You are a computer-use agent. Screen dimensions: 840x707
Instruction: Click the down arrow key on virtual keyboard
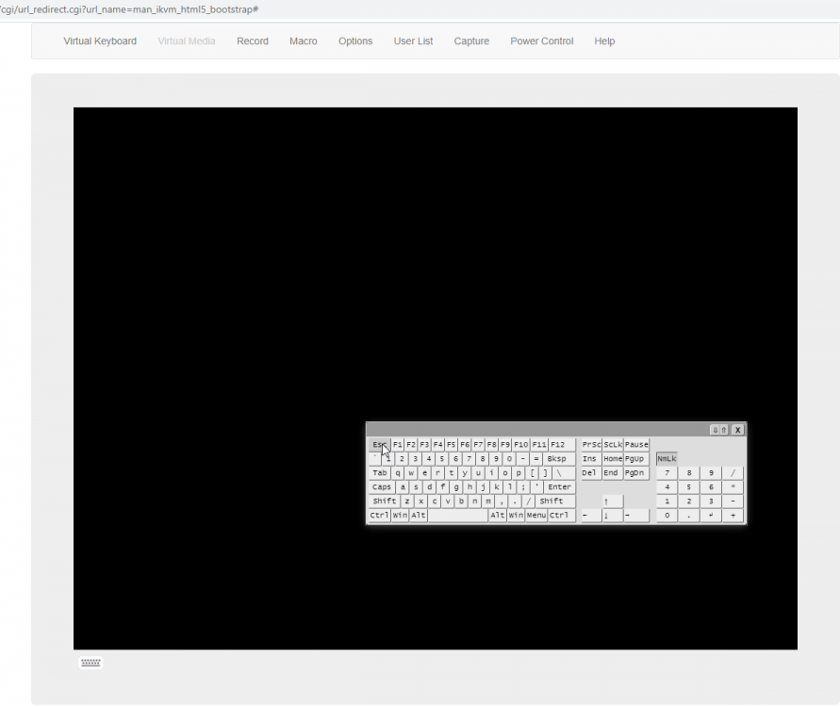(x=612, y=516)
